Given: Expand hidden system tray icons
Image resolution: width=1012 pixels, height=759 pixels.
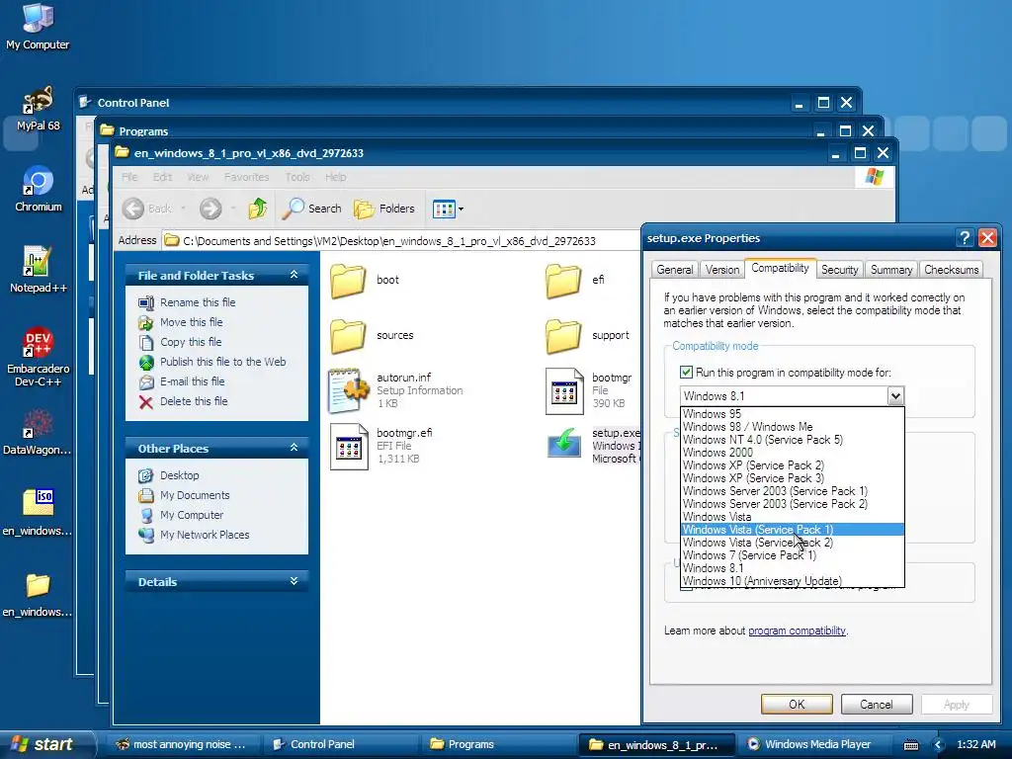Looking at the screenshot, I should [939, 745].
